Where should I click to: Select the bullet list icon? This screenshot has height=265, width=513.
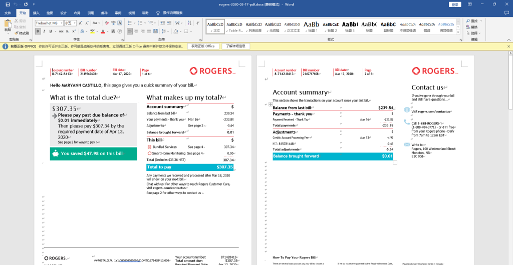click(x=130, y=23)
